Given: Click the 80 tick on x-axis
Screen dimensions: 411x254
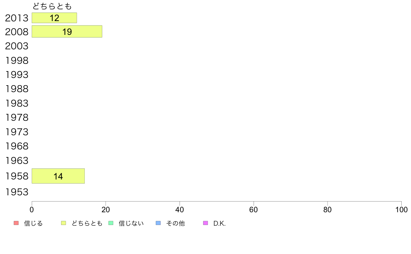Looking at the screenshot, I should click(327, 209).
